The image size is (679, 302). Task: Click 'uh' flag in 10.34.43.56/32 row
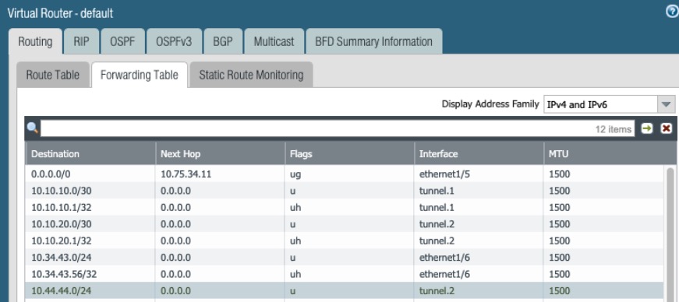295,274
